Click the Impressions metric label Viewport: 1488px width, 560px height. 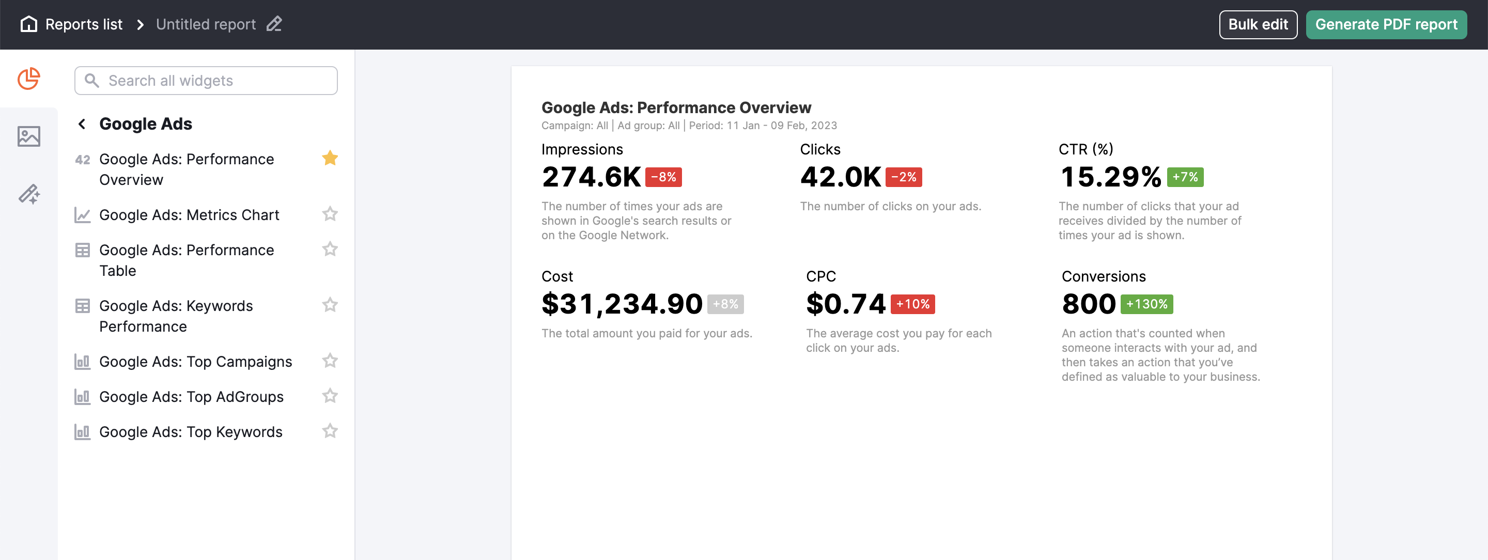coord(582,149)
